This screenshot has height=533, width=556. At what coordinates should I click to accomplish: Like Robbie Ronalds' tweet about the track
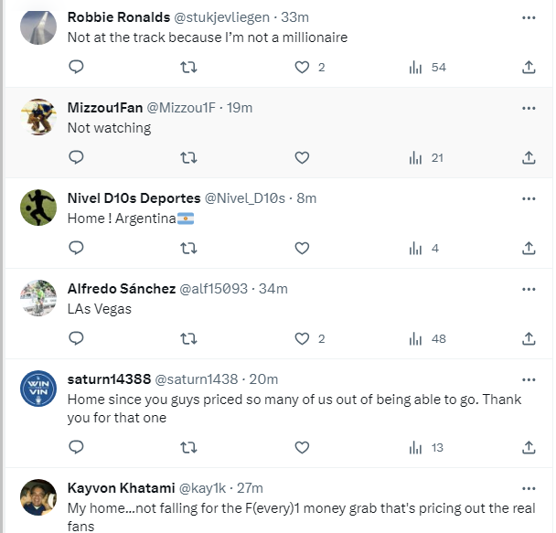tap(302, 67)
